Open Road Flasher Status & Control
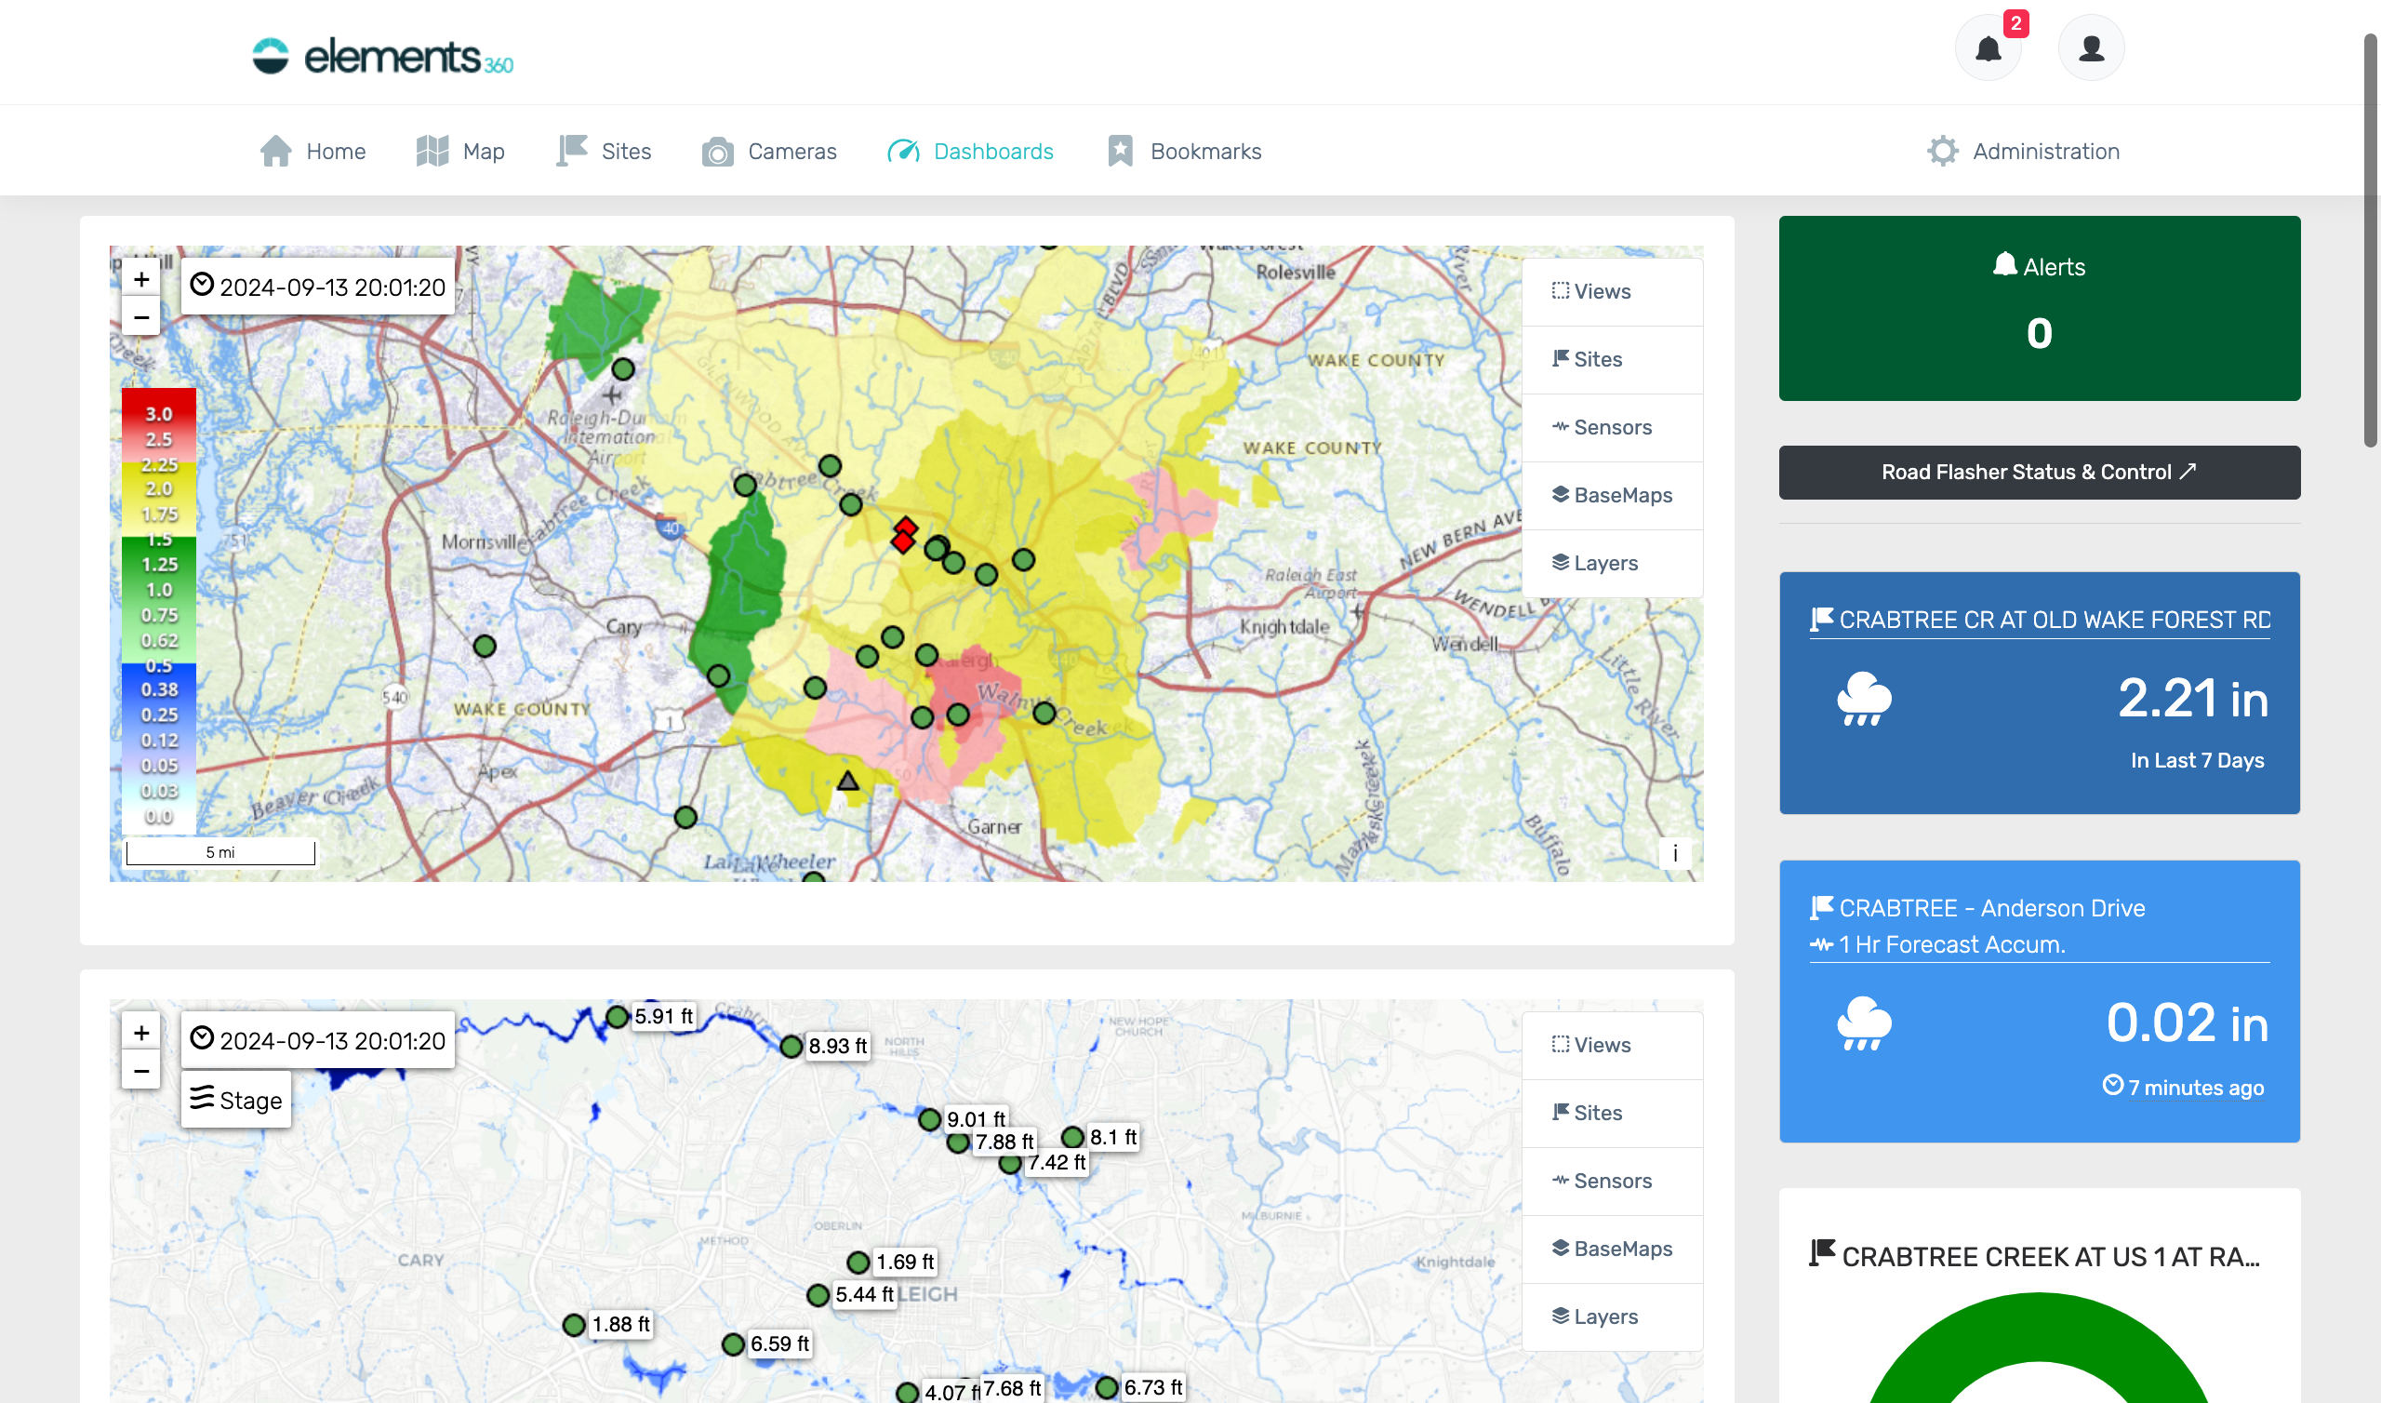 click(2038, 472)
